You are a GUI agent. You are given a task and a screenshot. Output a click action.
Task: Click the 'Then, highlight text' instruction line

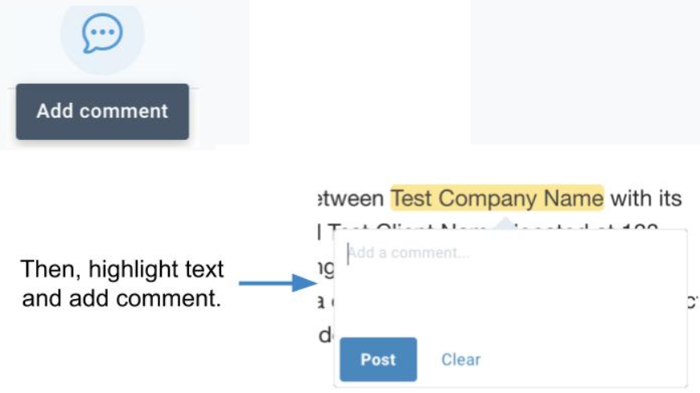click(x=121, y=269)
